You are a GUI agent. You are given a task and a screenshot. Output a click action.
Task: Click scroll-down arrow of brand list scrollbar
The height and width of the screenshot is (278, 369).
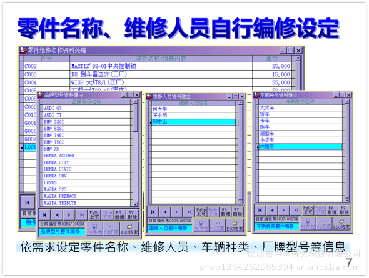(x=135, y=204)
